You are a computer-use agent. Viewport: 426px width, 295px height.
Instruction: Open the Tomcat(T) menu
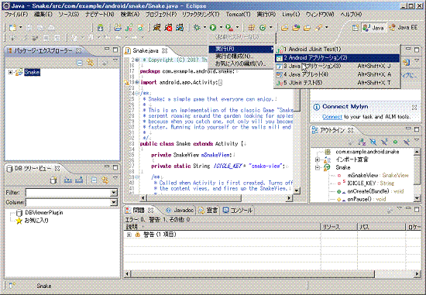tap(239, 14)
